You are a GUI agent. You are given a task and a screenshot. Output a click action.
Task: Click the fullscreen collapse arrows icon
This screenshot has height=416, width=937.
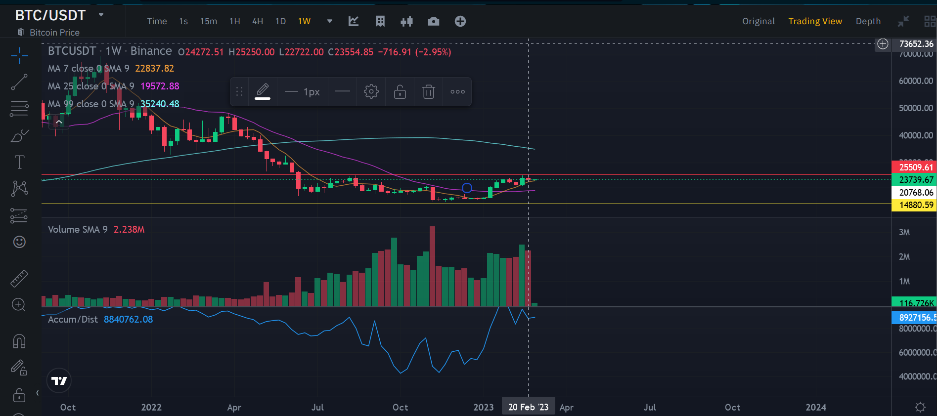(x=903, y=21)
